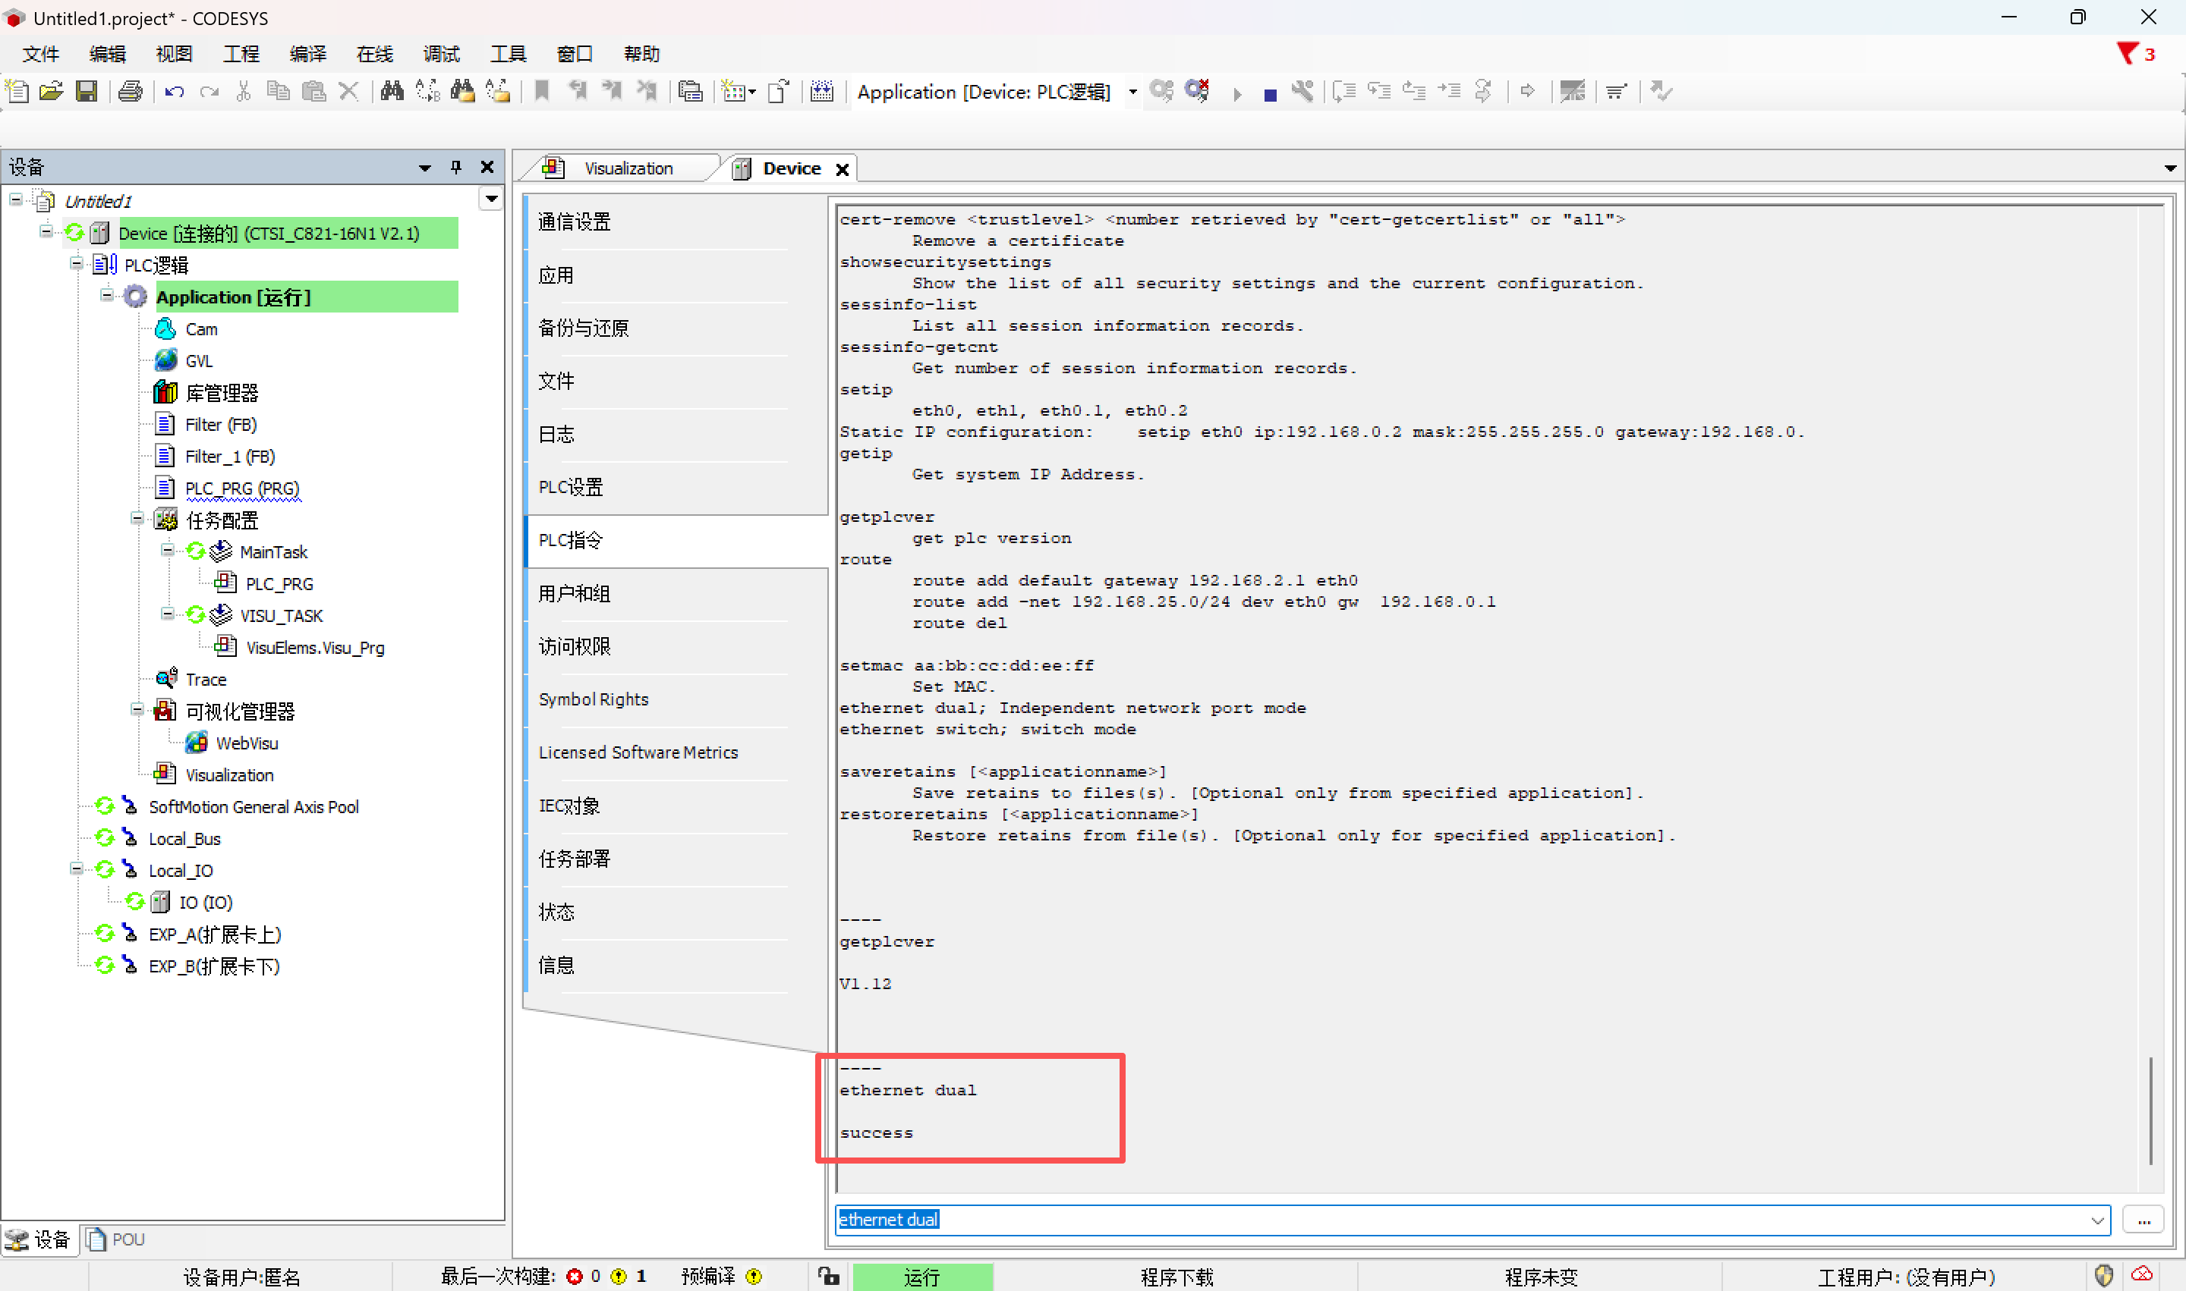Collapse the Application [运行] node
This screenshot has height=1291, width=2186.
point(107,295)
